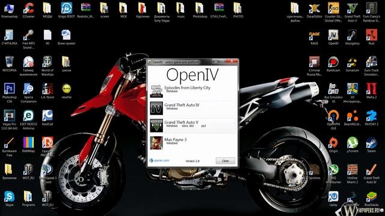Open the Origin desktop icon

point(333,145)
